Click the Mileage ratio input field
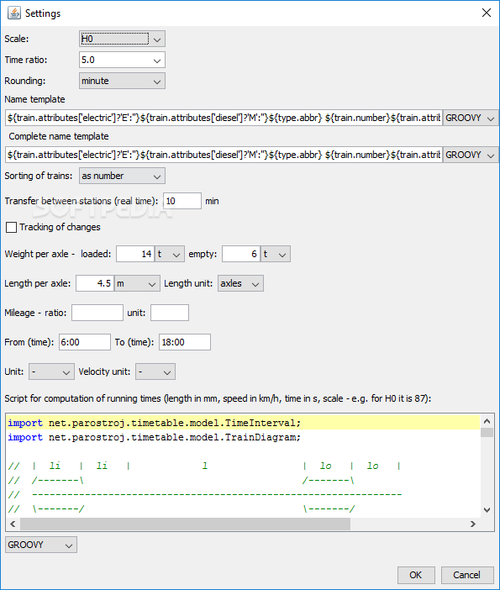This screenshot has width=500, height=590. 97,313
